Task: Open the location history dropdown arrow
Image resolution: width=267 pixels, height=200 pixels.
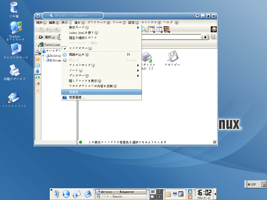Action: tap(205, 37)
